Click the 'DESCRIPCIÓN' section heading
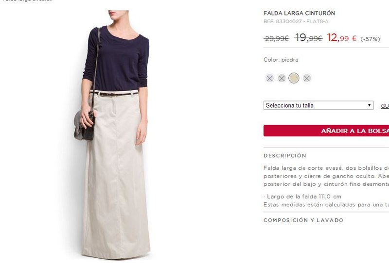Viewport: 389px width, 263px height. point(285,156)
